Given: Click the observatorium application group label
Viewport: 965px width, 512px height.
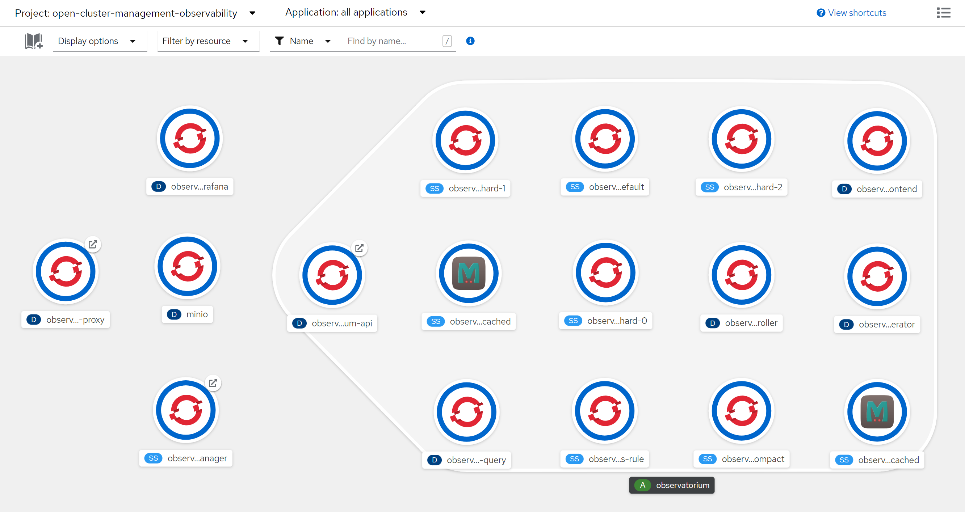Looking at the screenshot, I should tap(671, 485).
